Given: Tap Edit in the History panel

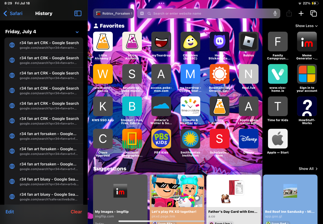Looking at the screenshot, I should (x=10, y=212).
